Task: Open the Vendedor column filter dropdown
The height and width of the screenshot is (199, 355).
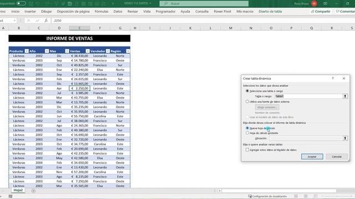Action: coord(108,51)
